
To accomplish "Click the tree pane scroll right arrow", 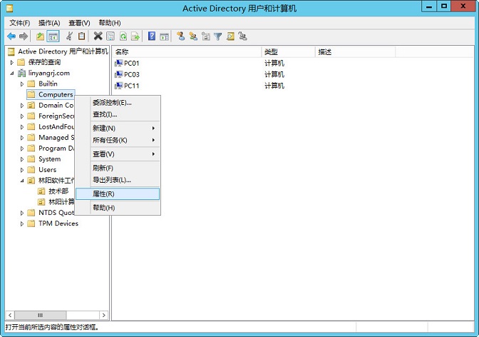I will [x=104, y=315].
